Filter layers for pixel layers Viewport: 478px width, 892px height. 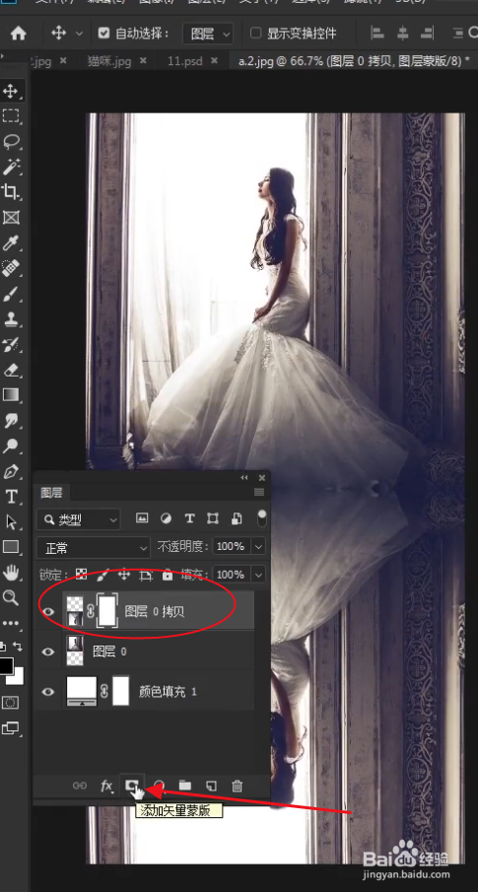[x=142, y=517]
